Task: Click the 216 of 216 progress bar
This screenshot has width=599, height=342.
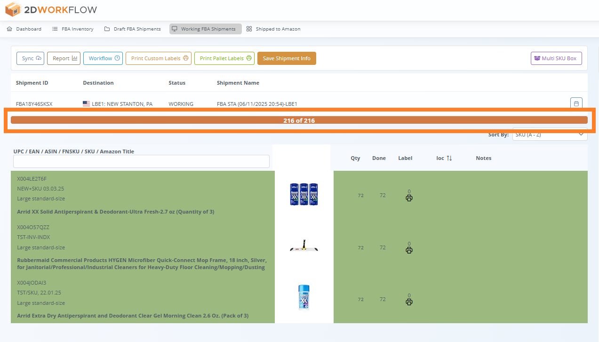Action: (299, 120)
